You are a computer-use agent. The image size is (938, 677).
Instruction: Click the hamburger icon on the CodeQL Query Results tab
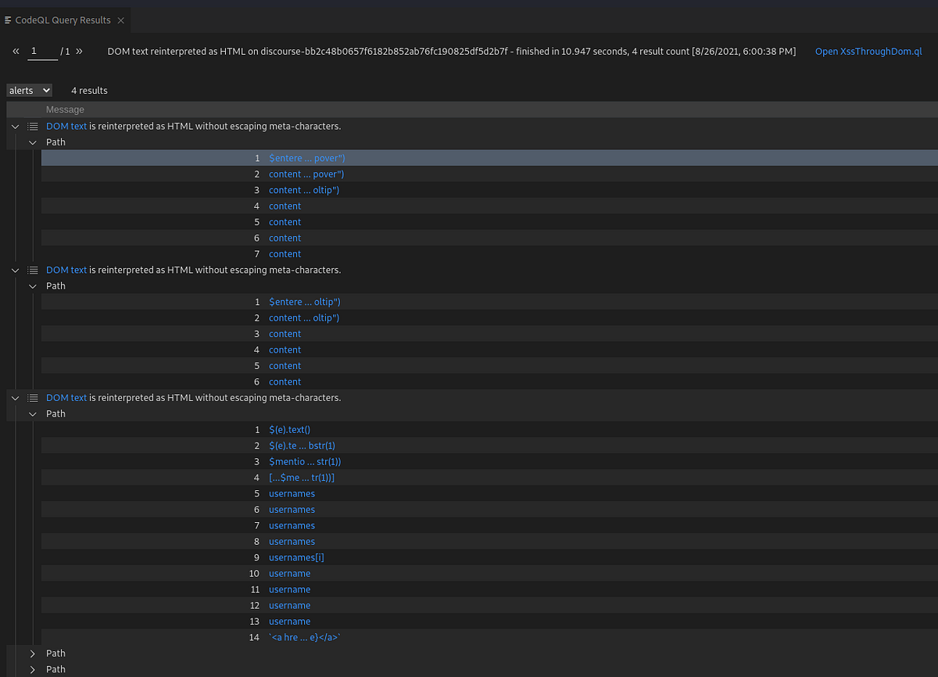click(6, 20)
